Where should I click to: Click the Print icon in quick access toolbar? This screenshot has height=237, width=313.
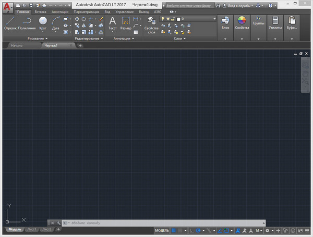pos(44,6)
